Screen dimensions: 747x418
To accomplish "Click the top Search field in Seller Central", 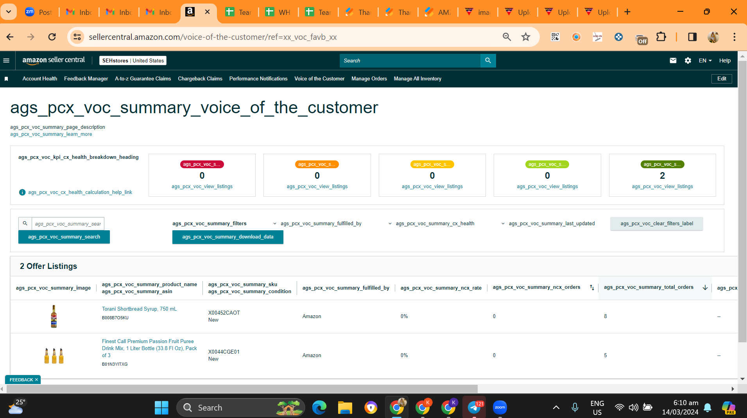I will coord(410,60).
